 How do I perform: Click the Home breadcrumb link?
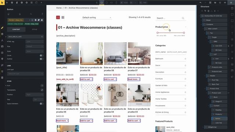click(x=59, y=8)
